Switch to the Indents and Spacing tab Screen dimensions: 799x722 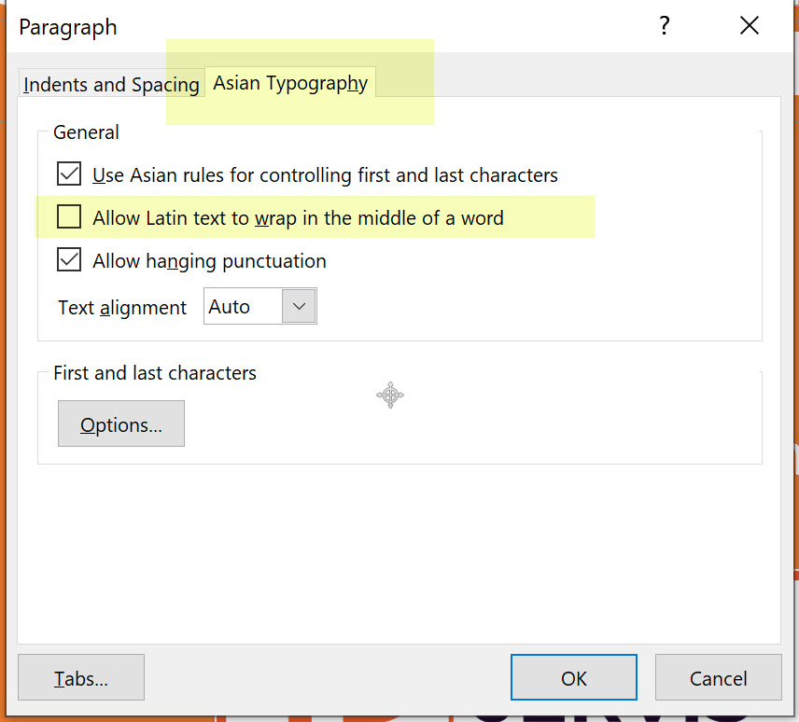pyautogui.click(x=110, y=84)
